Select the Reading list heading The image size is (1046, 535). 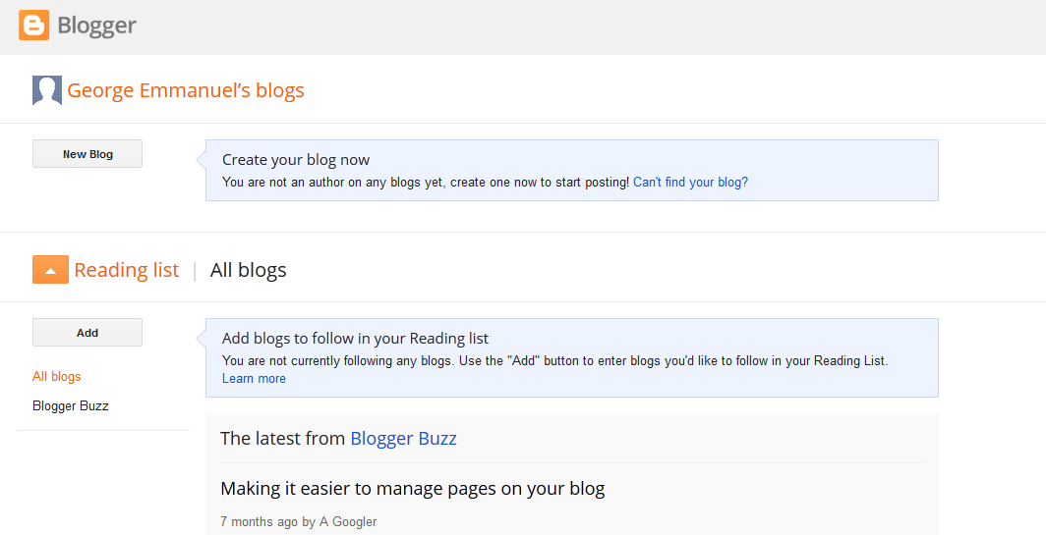point(127,270)
